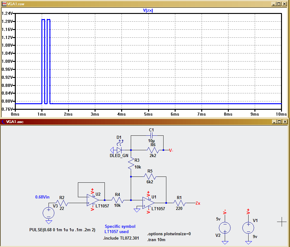Click the 5v value of source V2

click(218, 219)
